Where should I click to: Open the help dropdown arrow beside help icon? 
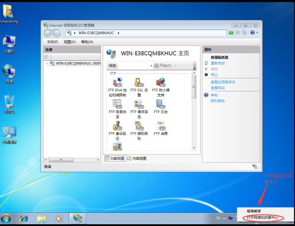pyautogui.click(x=257, y=32)
